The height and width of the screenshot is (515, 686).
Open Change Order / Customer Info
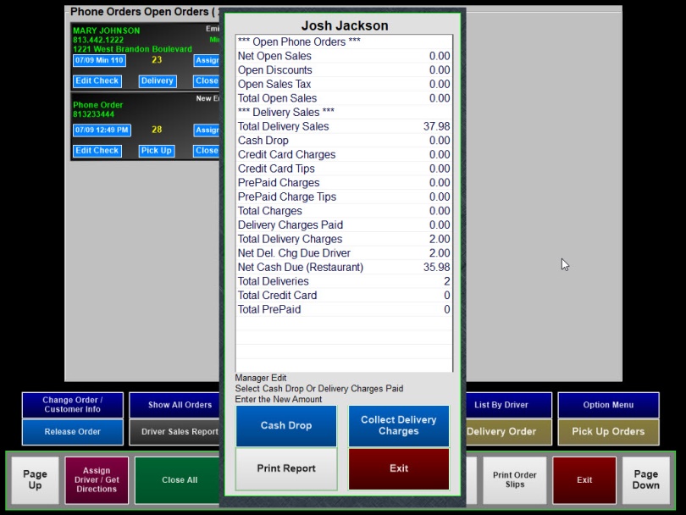click(73, 405)
